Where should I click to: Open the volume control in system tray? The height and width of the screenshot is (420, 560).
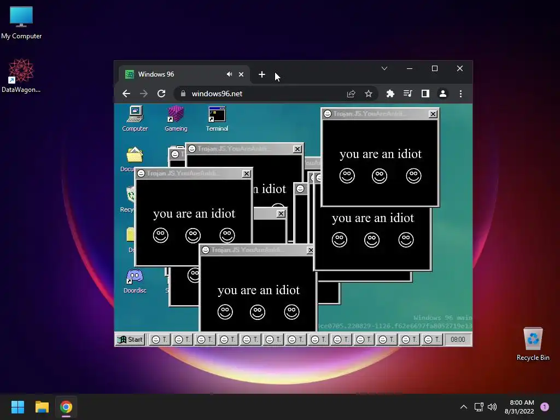[x=492, y=407]
